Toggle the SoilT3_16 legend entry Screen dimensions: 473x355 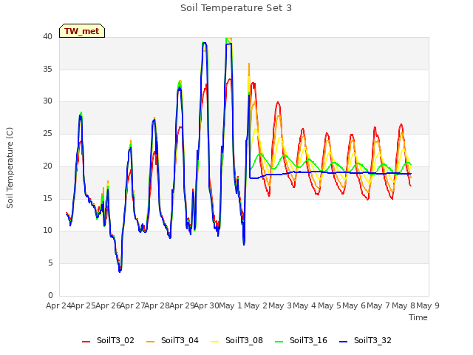(x=301, y=340)
